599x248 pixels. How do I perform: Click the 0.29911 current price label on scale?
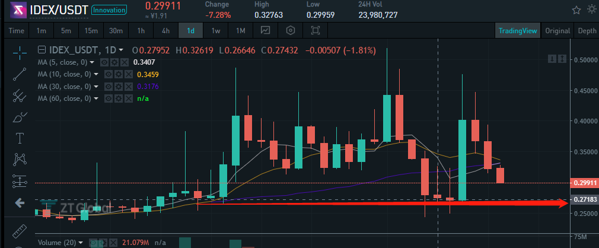pyautogui.click(x=584, y=183)
